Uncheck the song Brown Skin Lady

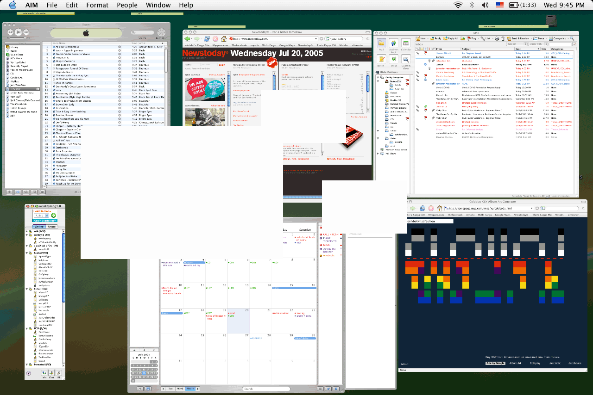pos(54,105)
